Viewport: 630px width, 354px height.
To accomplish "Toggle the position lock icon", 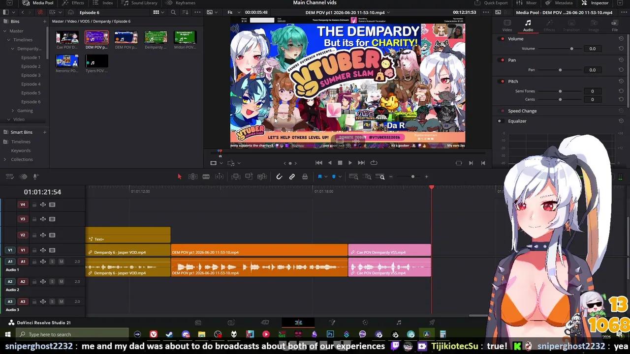I will pyautogui.click(x=305, y=177).
